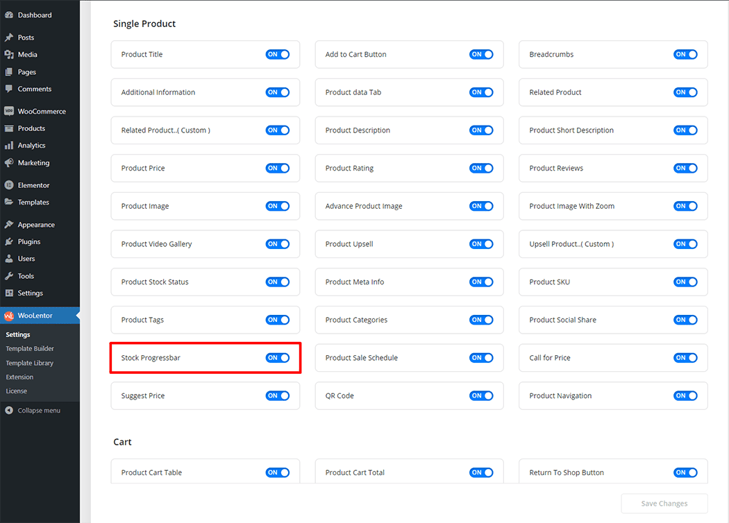Turn off the Product Title switch
This screenshot has height=523, width=729.
(277, 54)
